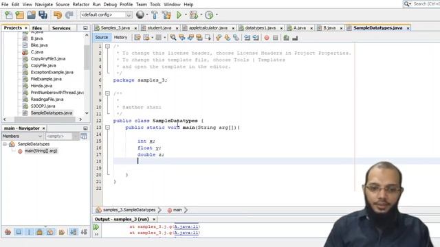Screen dimensions: 440x247
Task: Click the Source view button
Action: (101, 37)
